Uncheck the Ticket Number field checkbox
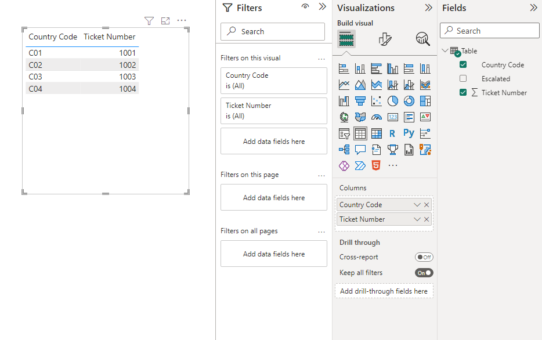The image size is (542, 340). [x=463, y=92]
